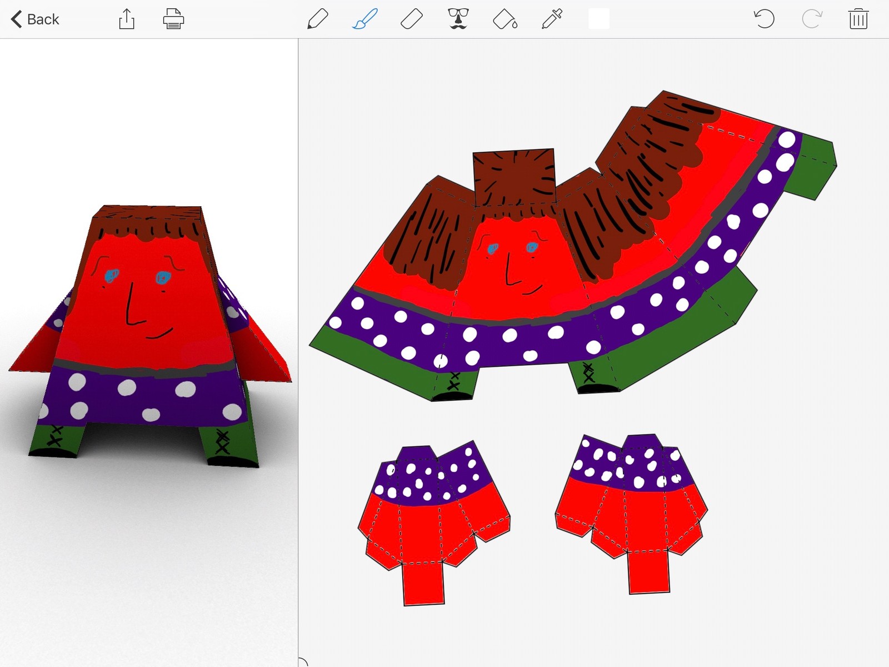
Task: Switch to the Eraser tool
Action: coord(412,19)
